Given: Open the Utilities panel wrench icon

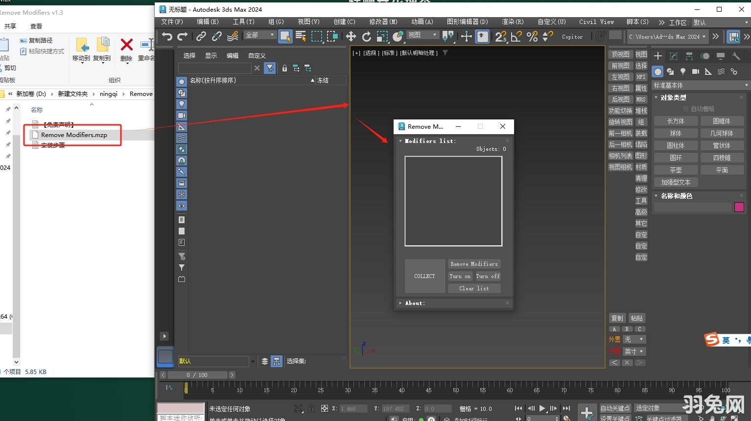Looking at the screenshot, I should pos(736,55).
